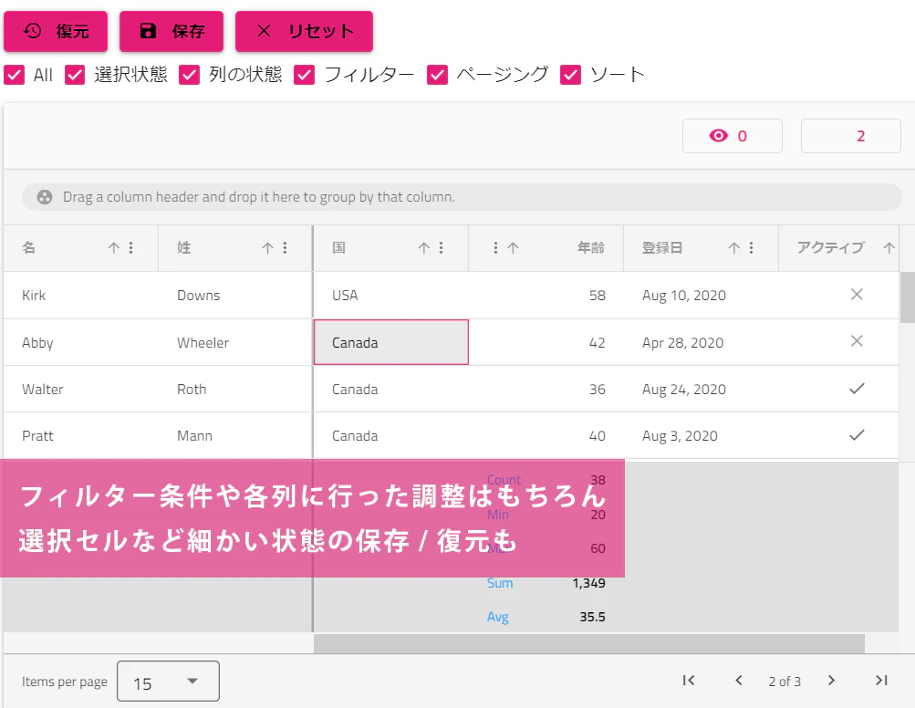Click the リセット reset button

tap(304, 32)
